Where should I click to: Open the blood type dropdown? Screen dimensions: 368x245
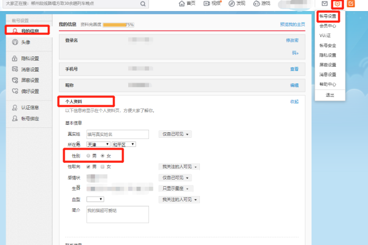[x=95, y=199]
